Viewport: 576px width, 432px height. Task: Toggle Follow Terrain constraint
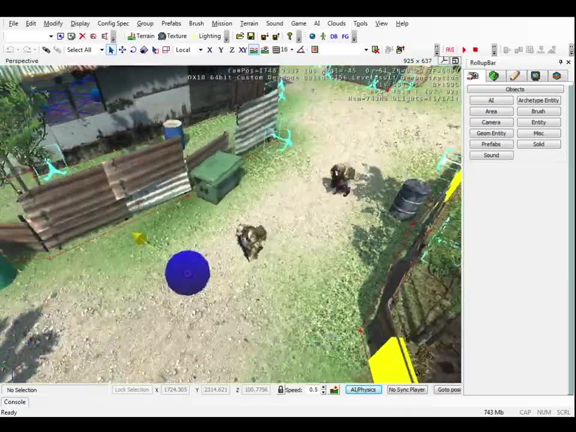point(253,50)
